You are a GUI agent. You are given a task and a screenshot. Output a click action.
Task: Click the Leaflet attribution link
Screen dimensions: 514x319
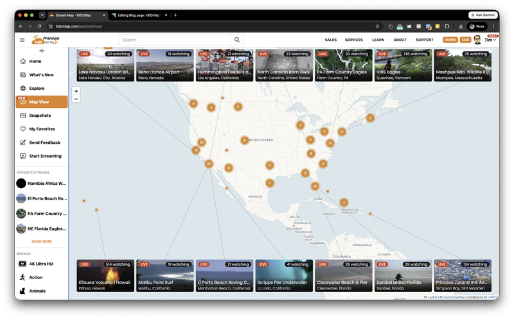(x=432, y=297)
